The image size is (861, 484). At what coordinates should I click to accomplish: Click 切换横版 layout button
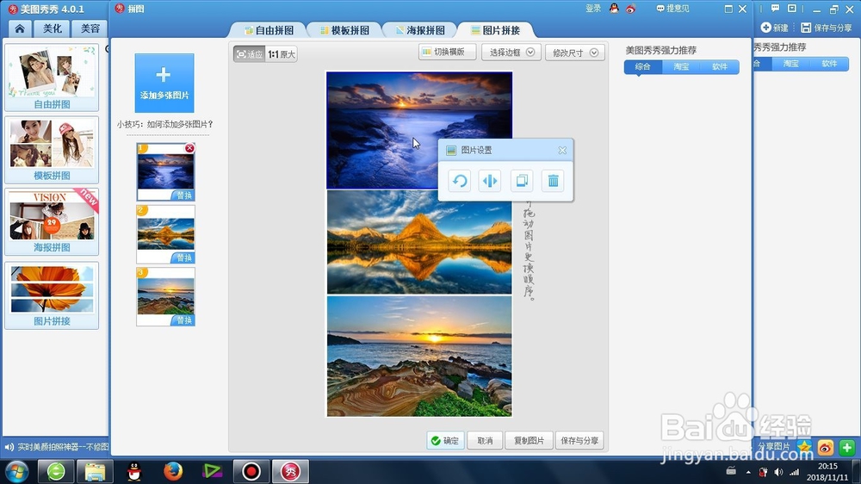(447, 53)
